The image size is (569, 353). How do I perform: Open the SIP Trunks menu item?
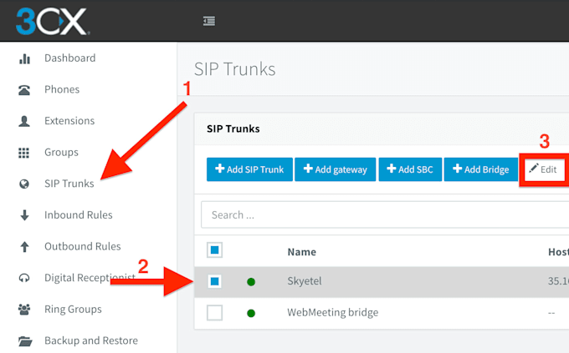69,184
